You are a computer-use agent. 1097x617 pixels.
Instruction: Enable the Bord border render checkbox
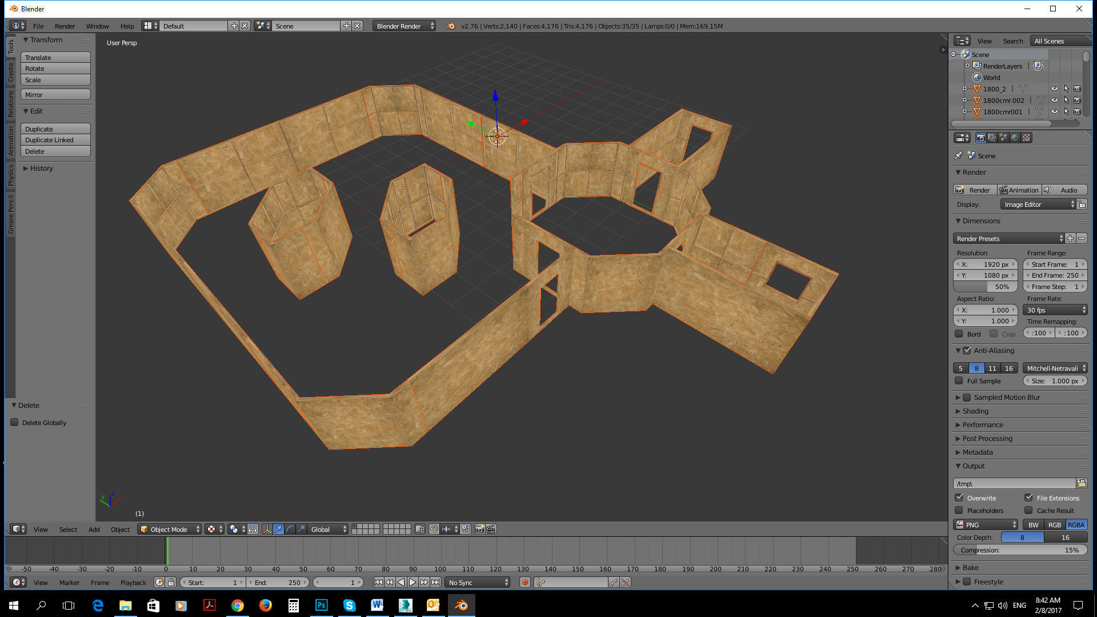[959, 334]
